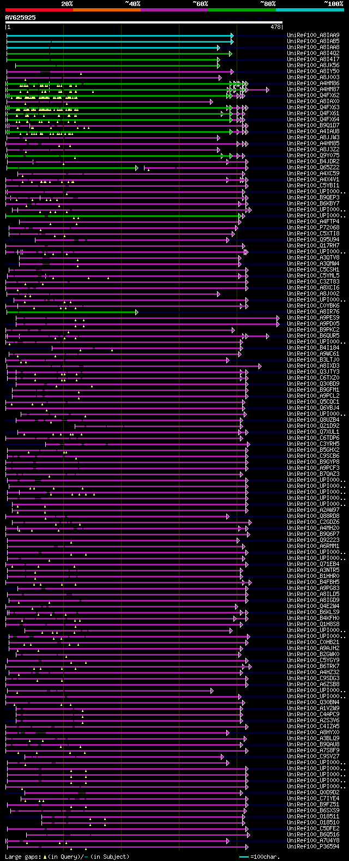The height and width of the screenshot is (861, 349).
Task: Click UniRef100_C9SV27 label
Action: tap(313, 756)
